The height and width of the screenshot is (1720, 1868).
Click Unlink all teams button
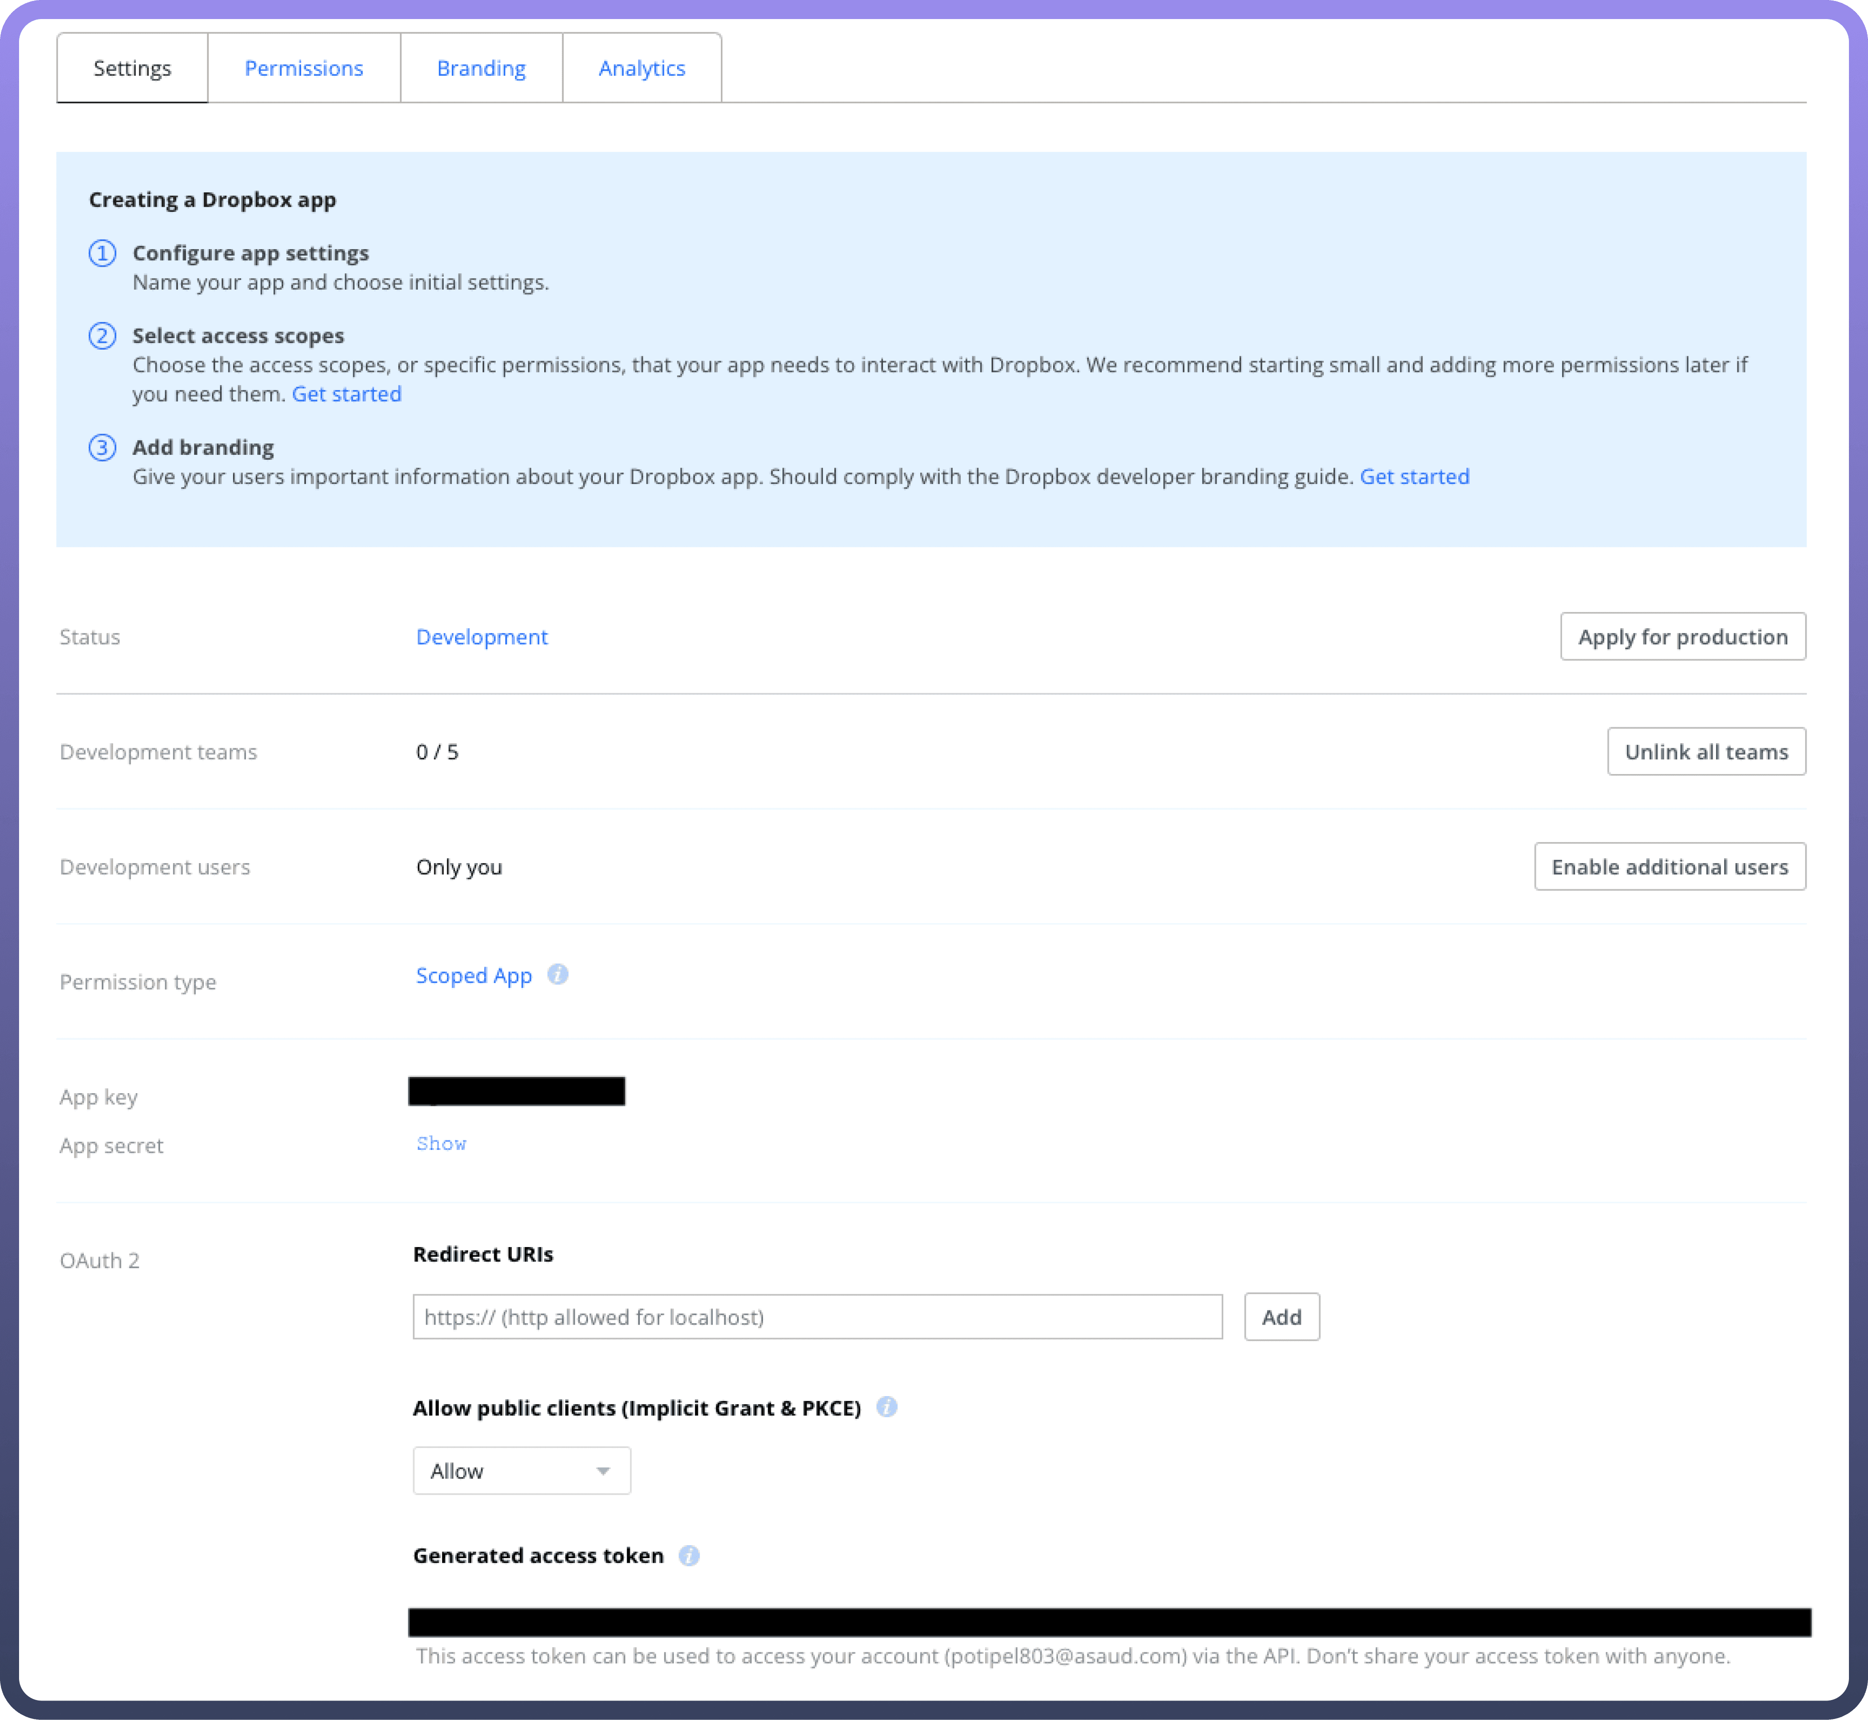click(x=1706, y=751)
